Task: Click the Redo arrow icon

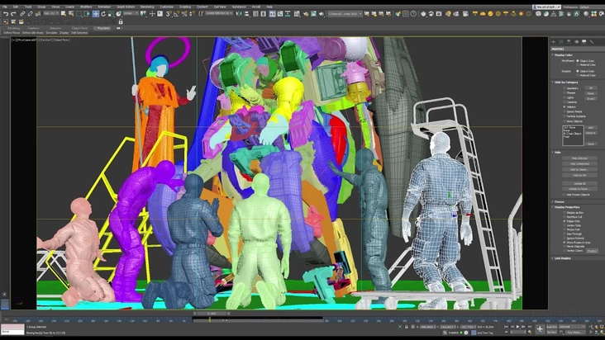Action: (12, 14)
